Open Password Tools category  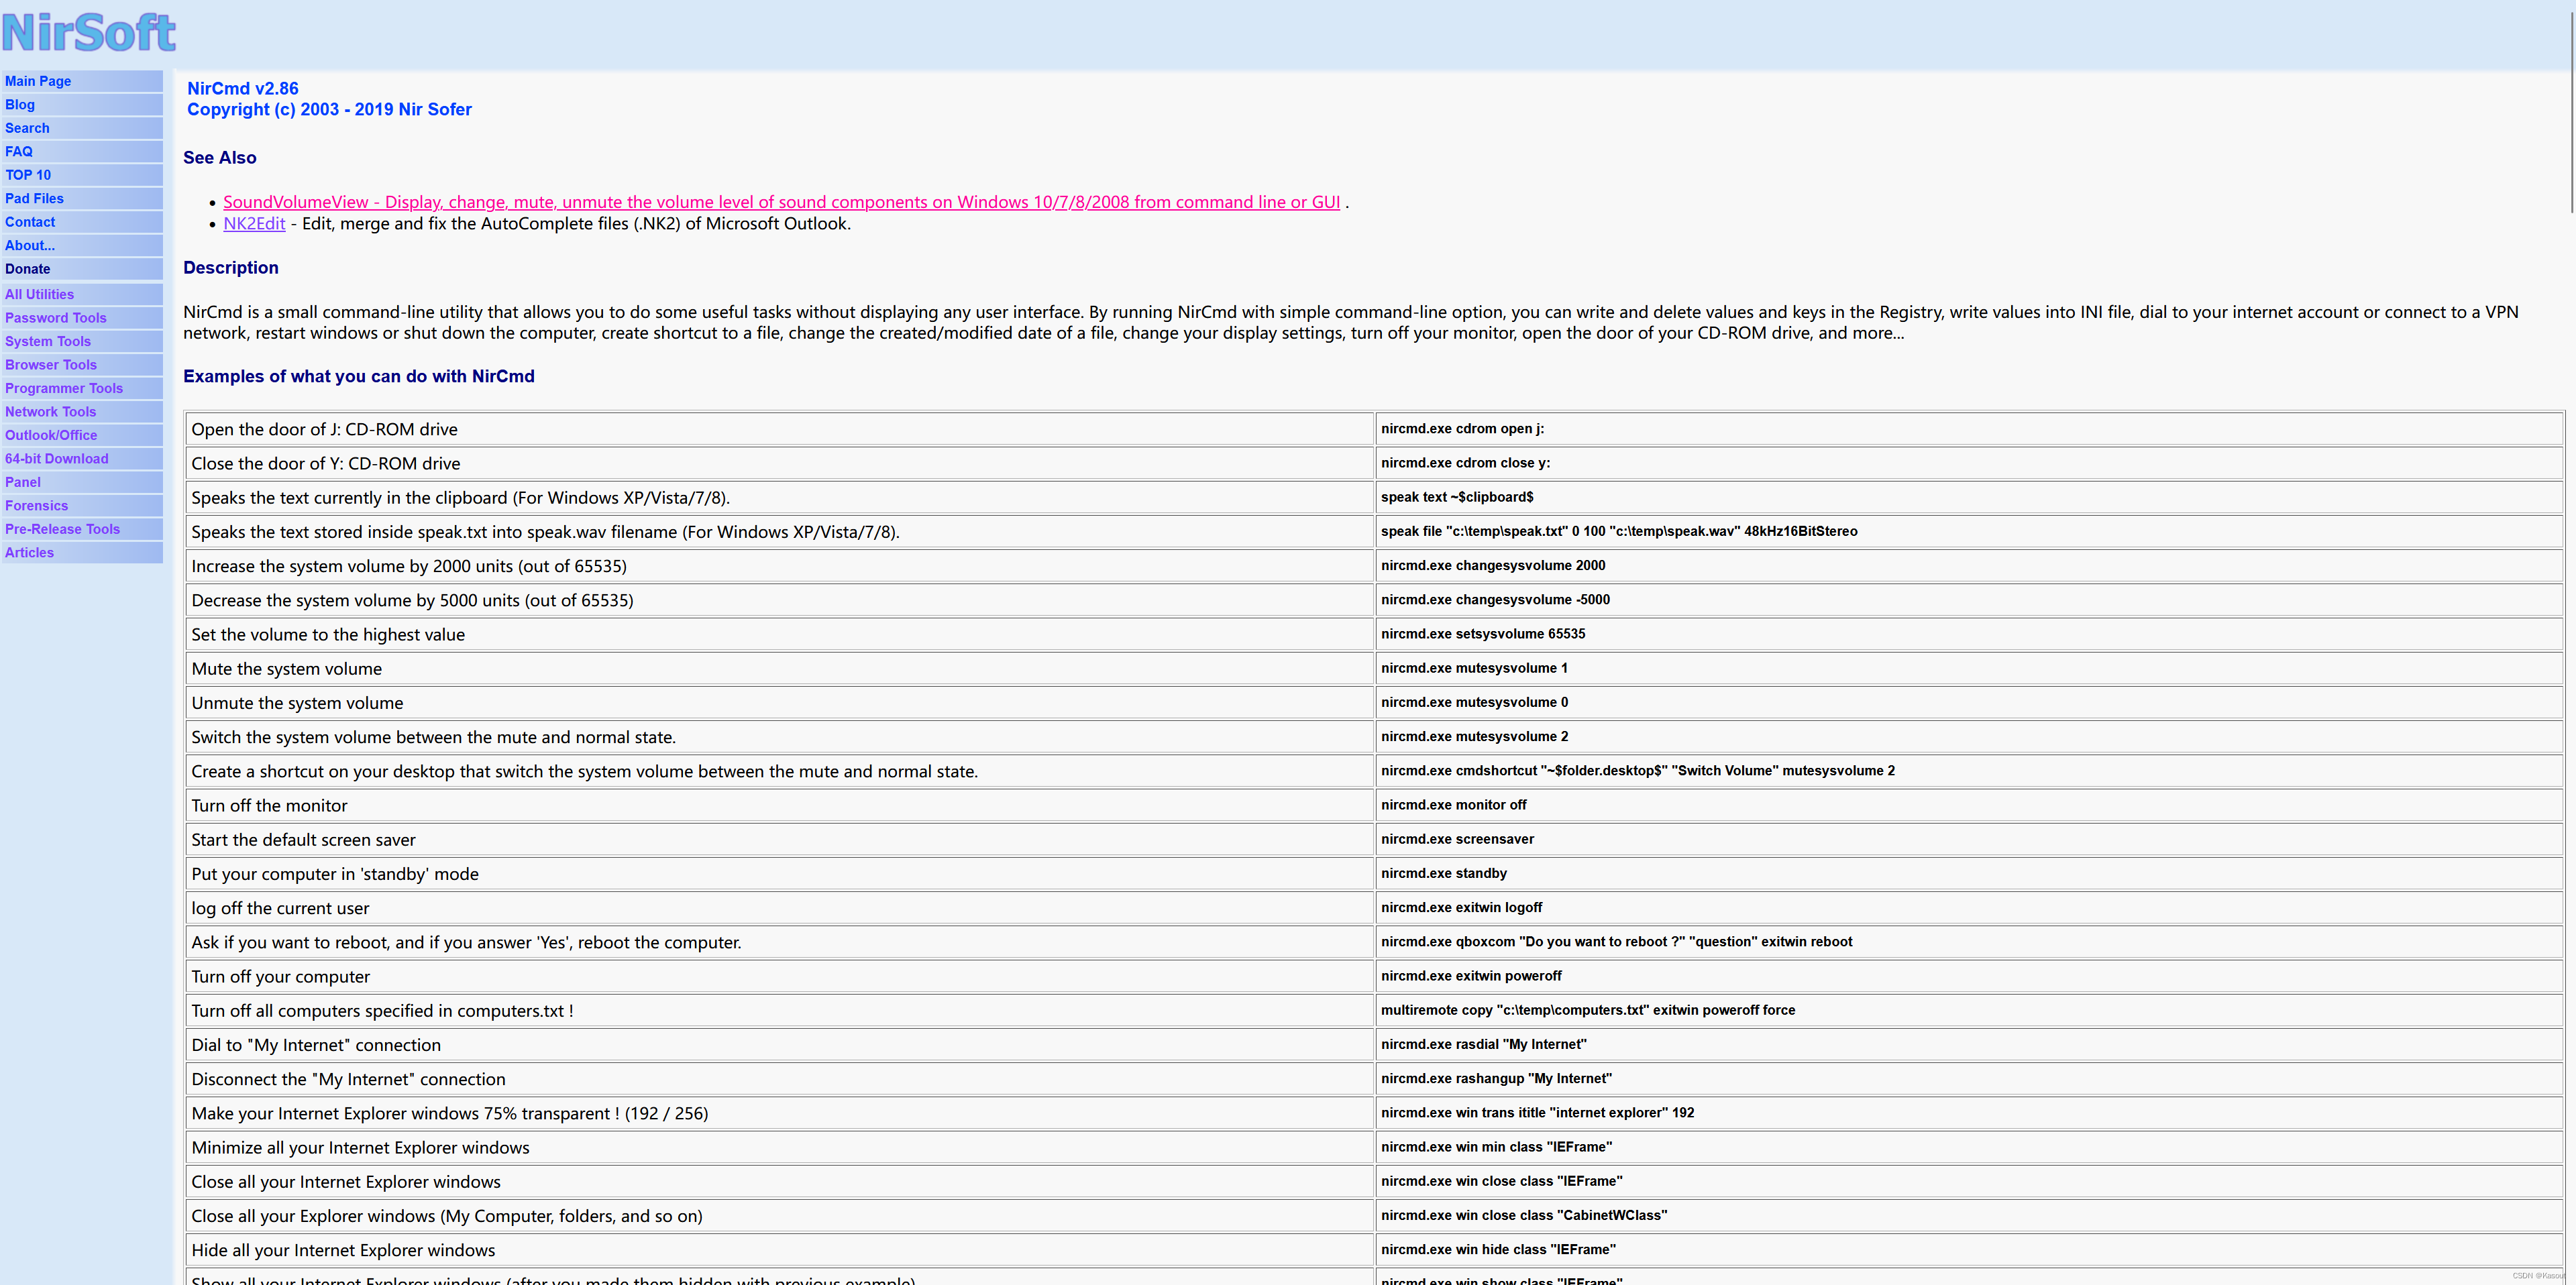56,318
